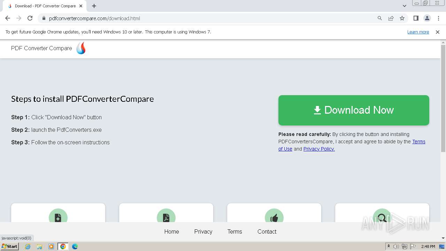The width and height of the screenshot is (446, 251).
Task: Click the padlock site info icon
Action: pos(44,18)
